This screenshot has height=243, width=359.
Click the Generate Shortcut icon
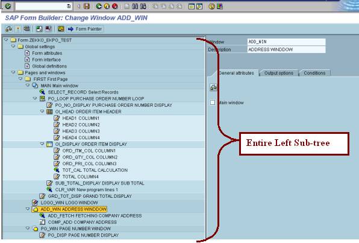199,7
